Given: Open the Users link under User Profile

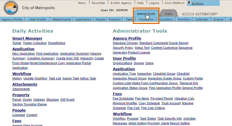Looking at the screenshot, I should click(x=149, y=63).
